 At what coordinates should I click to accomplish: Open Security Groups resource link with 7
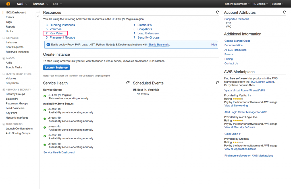coord(148,37)
